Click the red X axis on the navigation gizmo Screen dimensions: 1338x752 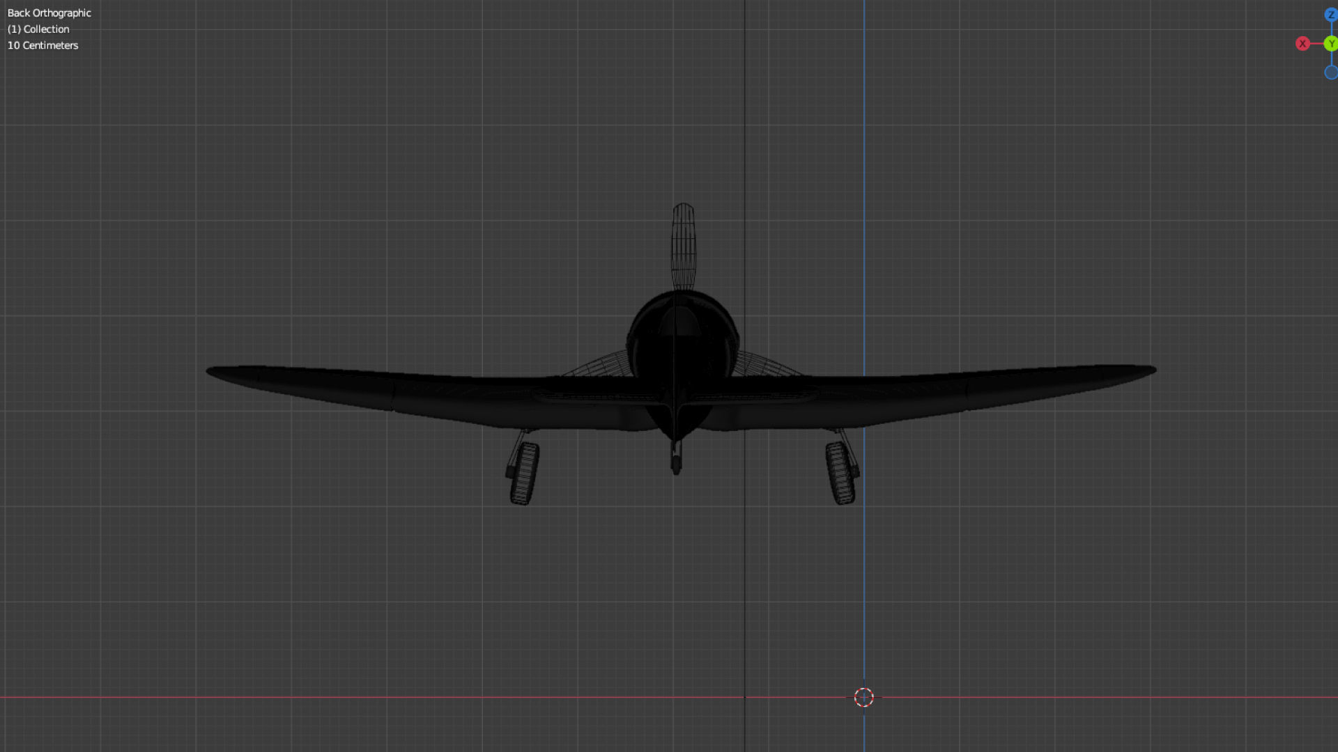(1302, 43)
